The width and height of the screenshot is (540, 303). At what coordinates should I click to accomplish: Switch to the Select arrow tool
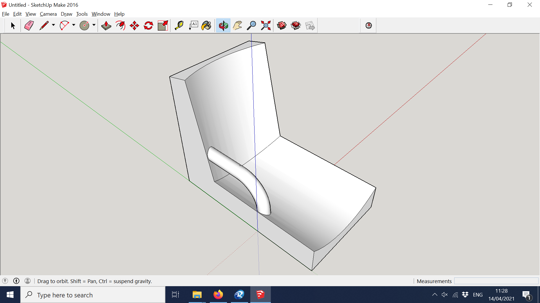coord(13,25)
